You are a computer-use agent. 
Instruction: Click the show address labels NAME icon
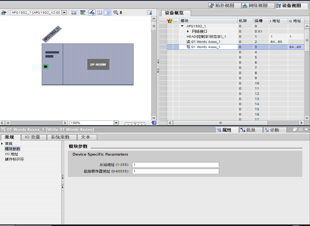point(83,13)
